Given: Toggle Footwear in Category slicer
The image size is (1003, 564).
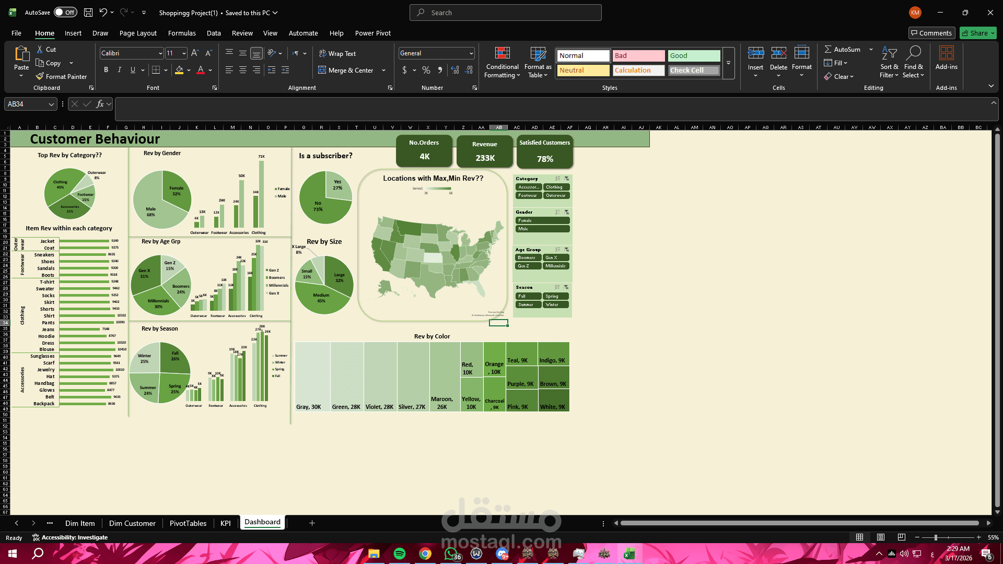Looking at the screenshot, I should tap(528, 195).
